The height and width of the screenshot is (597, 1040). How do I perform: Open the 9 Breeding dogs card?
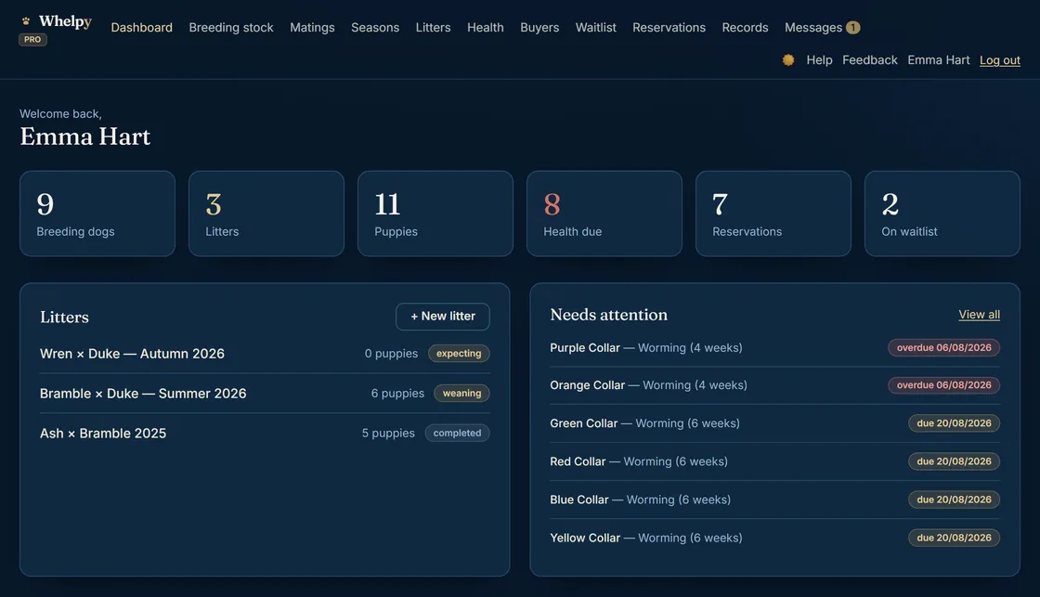tap(97, 214)
